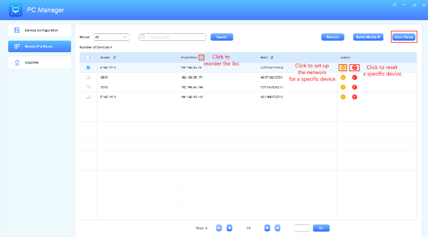Open the Model dropdown set to All

point(111,37)
